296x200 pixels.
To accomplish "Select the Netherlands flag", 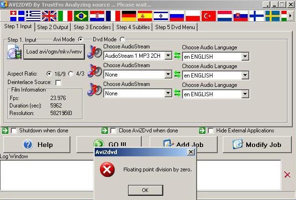I will click(x=225, y=16).
